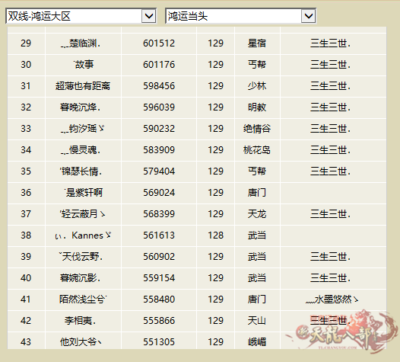Select player name 故事
This screenshot has height=362, width=400.
[84, 65]
